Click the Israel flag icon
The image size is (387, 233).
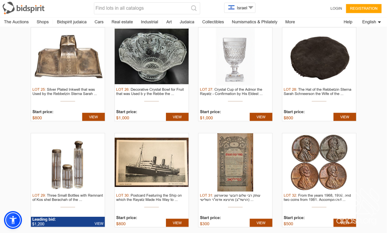(x=231, y=8)
